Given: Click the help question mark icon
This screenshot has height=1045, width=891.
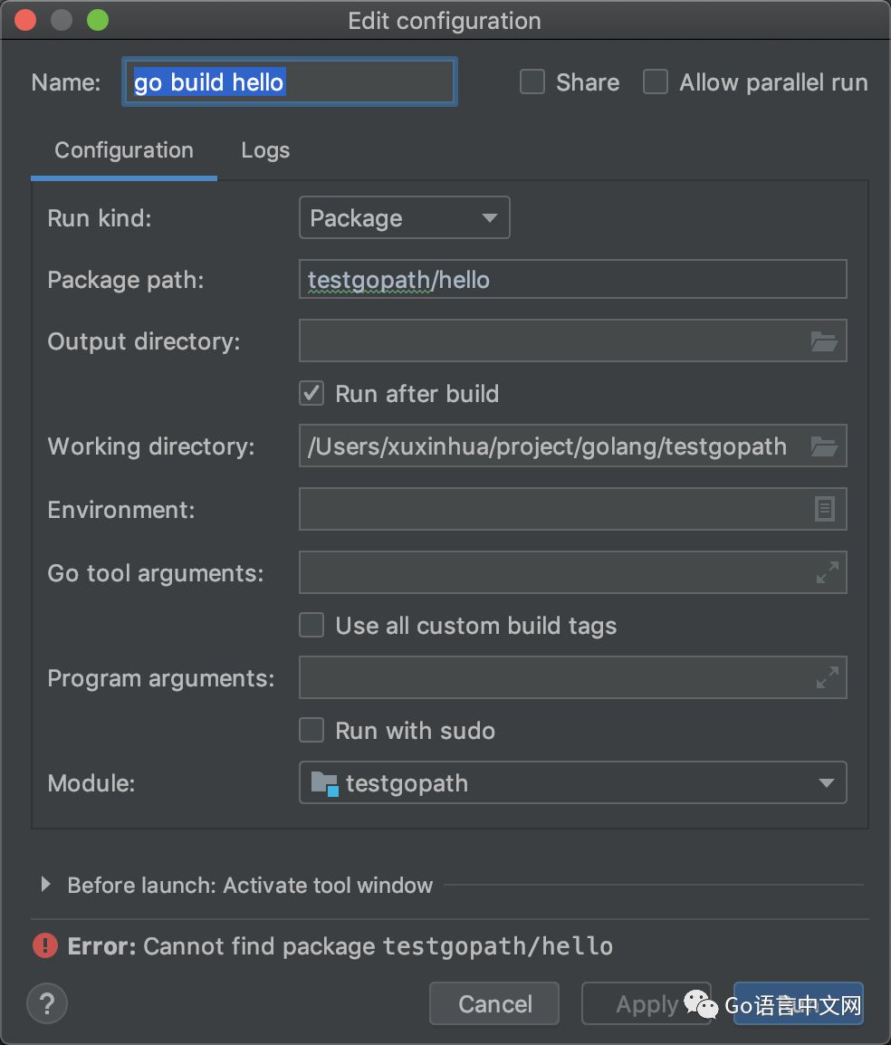Looking at the screenshot, I should pyautogui.click(x=47, y=1003).
